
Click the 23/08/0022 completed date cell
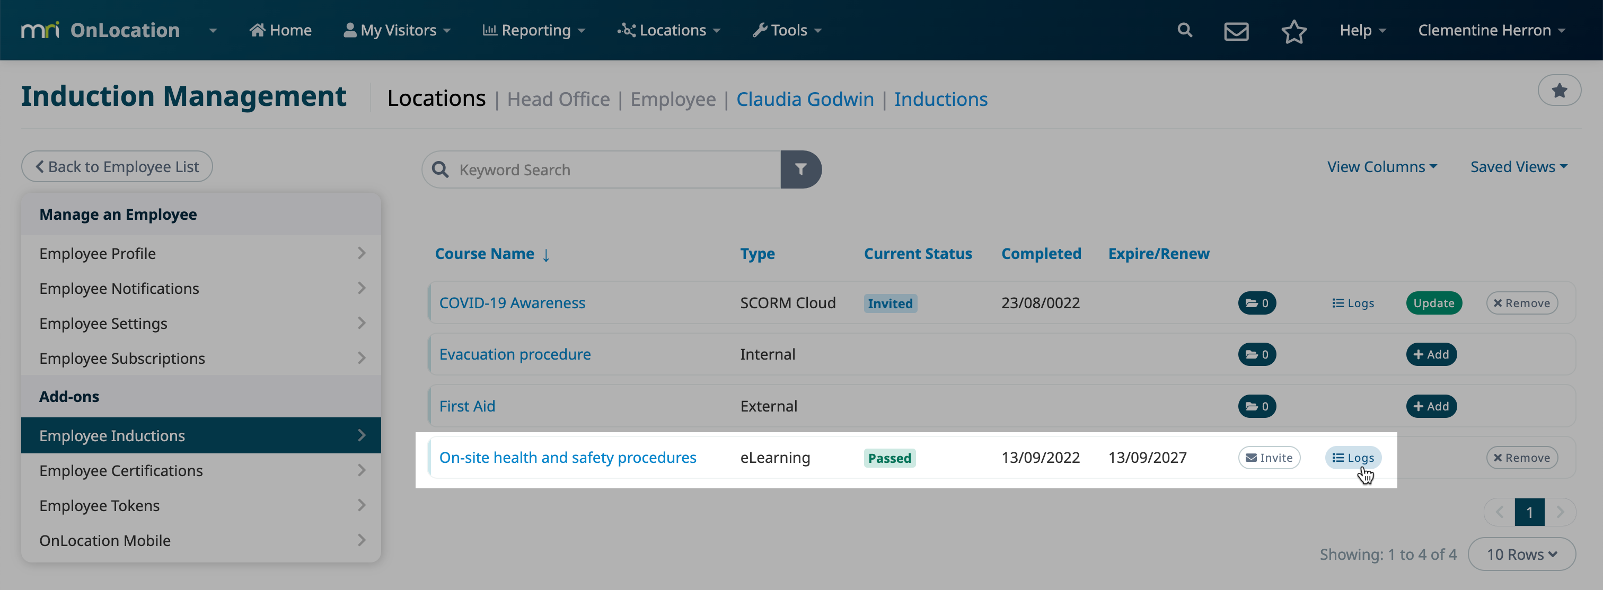[x=1040, y=303]
